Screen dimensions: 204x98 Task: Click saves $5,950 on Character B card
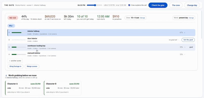pos(74,84)
